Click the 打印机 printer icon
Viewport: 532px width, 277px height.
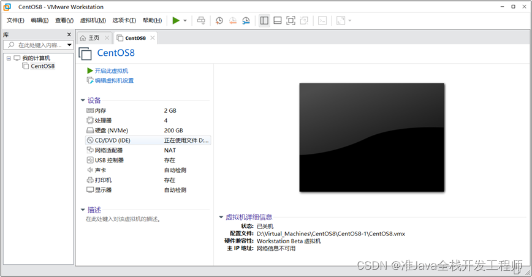[90, 180]
